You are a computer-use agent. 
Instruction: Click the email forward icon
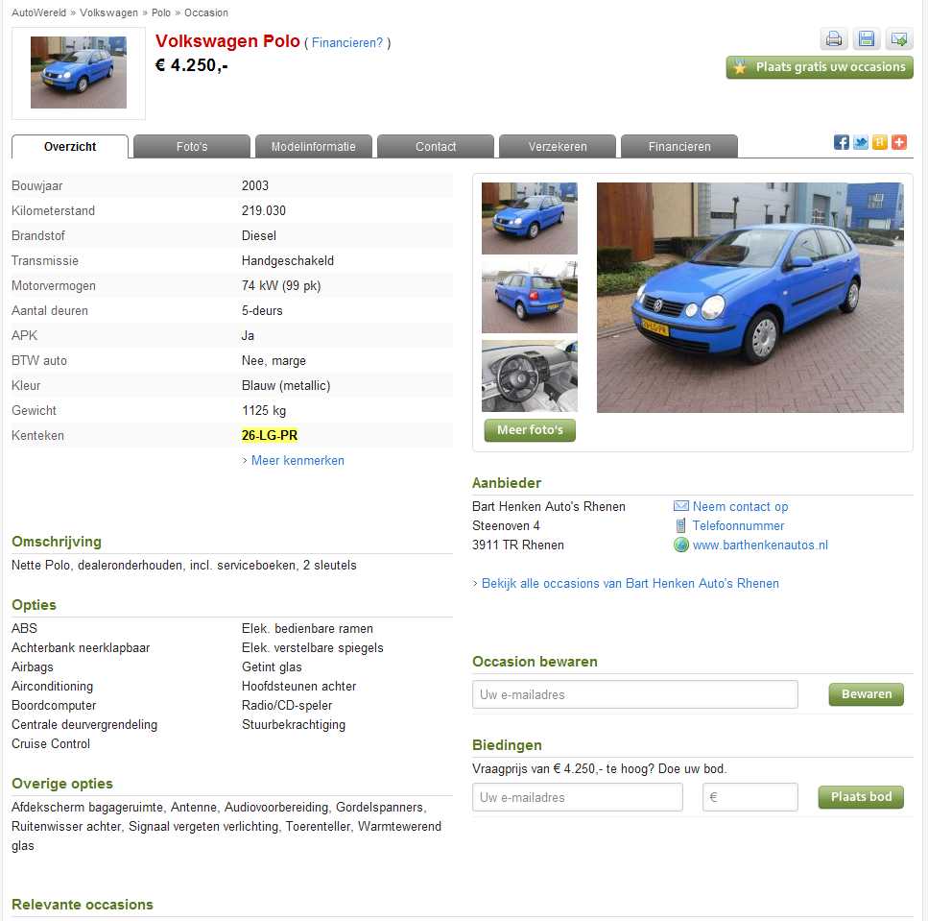pos(898,39)
